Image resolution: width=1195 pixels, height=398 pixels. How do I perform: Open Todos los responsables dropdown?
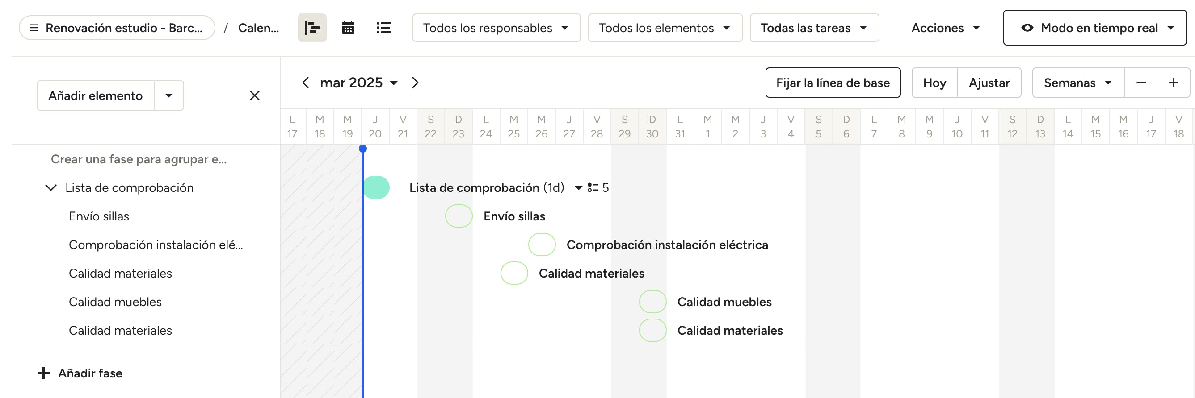496,28
